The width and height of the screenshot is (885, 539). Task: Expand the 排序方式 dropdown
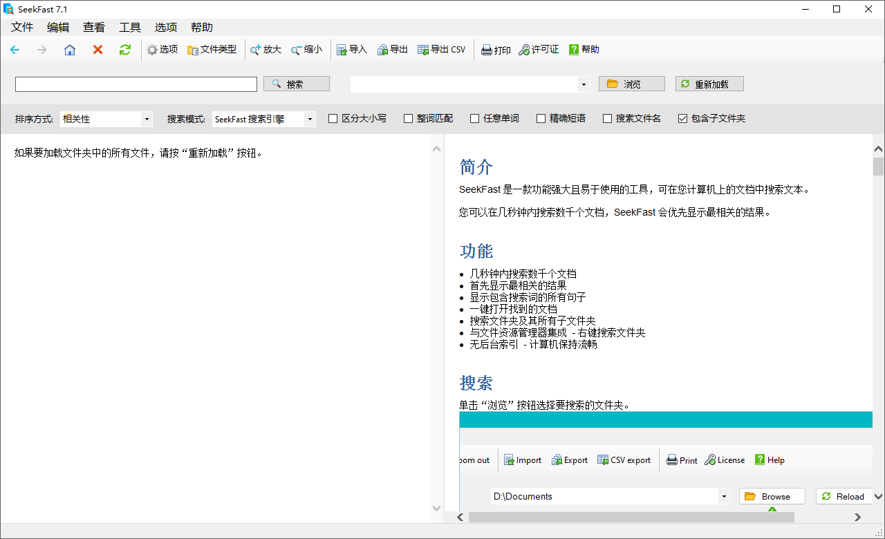pyautogui.click(x=147, y=120)
